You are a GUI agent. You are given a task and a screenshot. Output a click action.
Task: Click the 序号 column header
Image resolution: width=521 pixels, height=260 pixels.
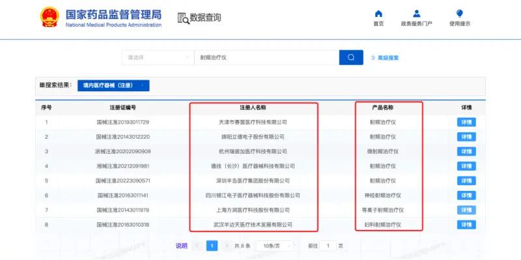(x=46, y=108)
